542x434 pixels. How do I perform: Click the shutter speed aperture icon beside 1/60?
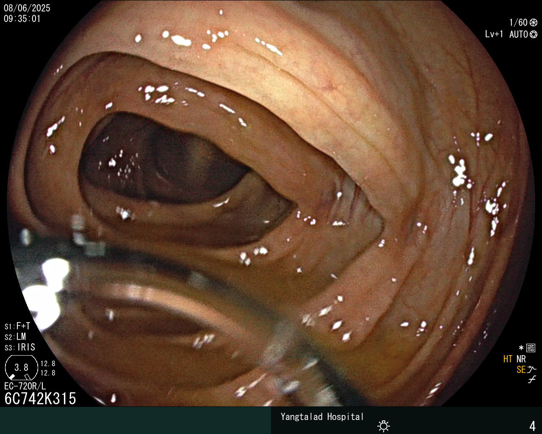point(534,22)
